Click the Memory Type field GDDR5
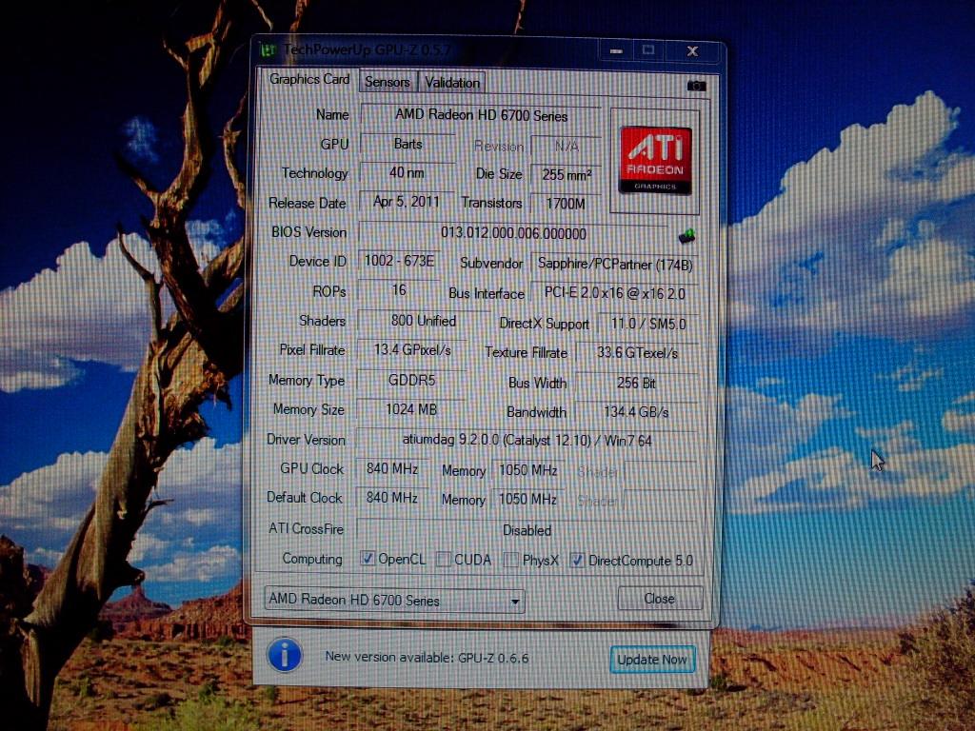This screenshot has width=975, height=731. point(411,380)
